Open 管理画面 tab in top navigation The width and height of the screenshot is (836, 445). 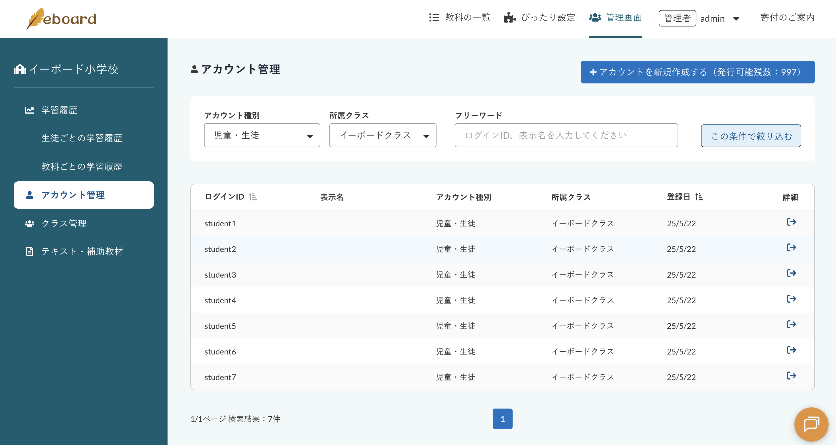(615, 18)
